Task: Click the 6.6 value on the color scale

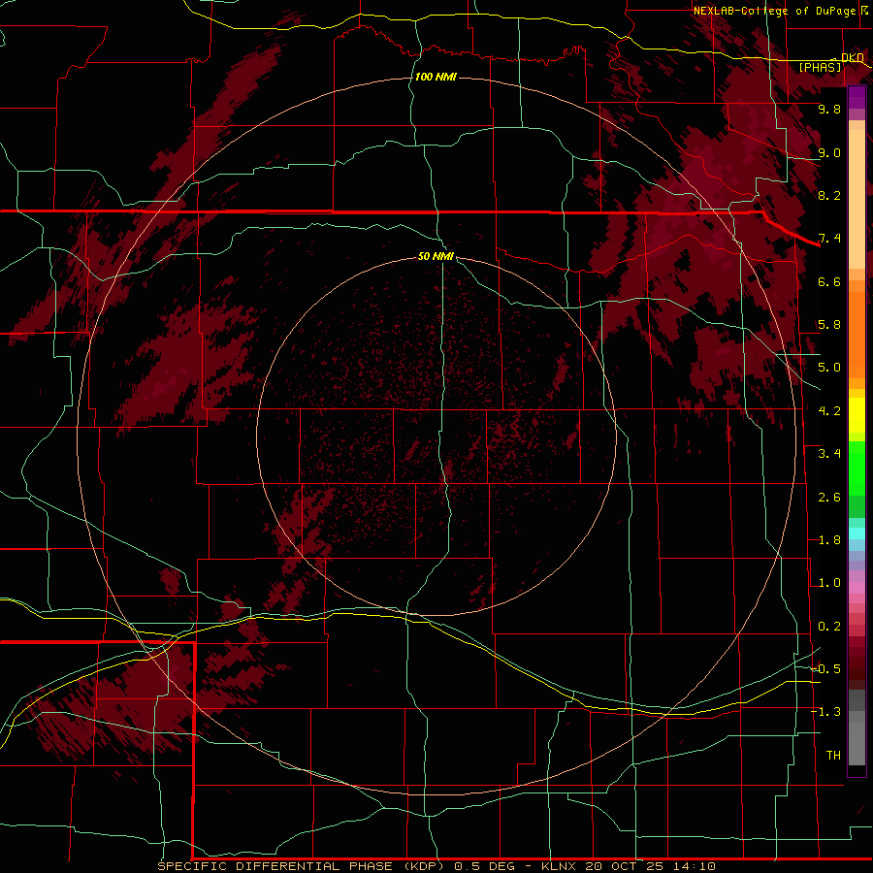Action: coord(829,281)
